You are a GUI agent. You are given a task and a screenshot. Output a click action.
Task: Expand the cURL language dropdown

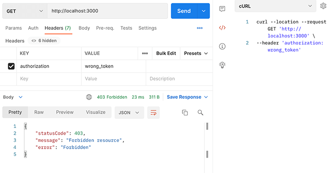point(275,6)
